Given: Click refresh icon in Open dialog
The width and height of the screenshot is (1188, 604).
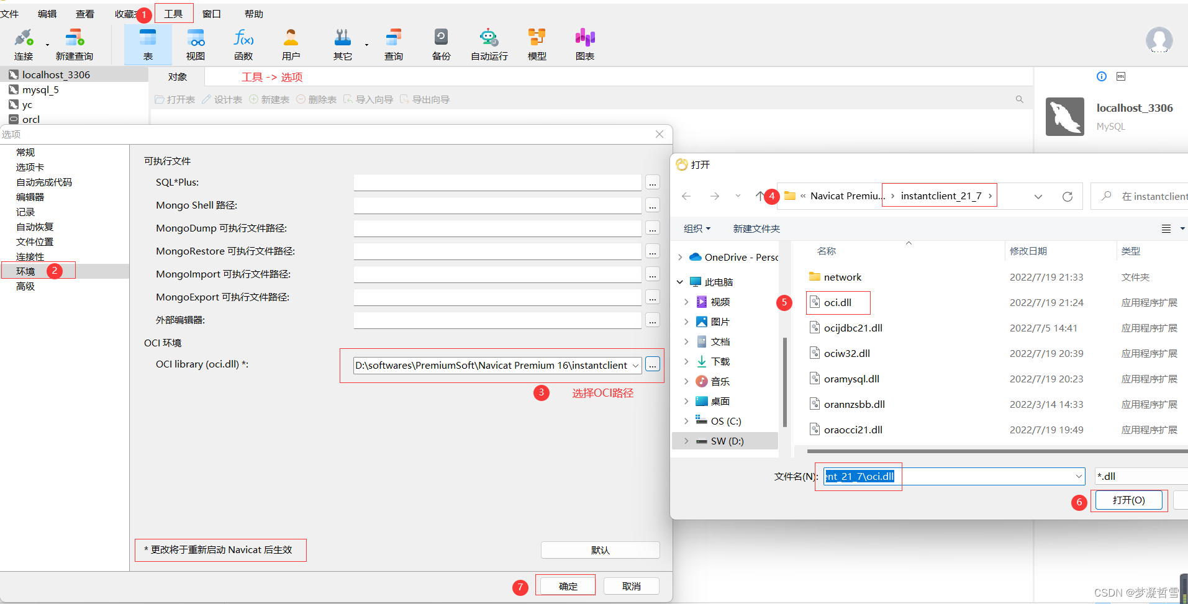Looking at the screenshot, I should coord(1068,196).
